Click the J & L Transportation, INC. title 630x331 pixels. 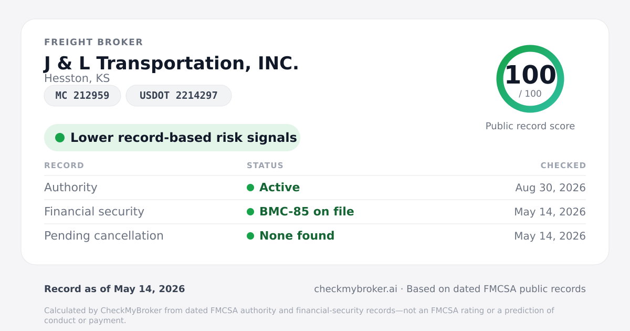[x=171, y=63]
